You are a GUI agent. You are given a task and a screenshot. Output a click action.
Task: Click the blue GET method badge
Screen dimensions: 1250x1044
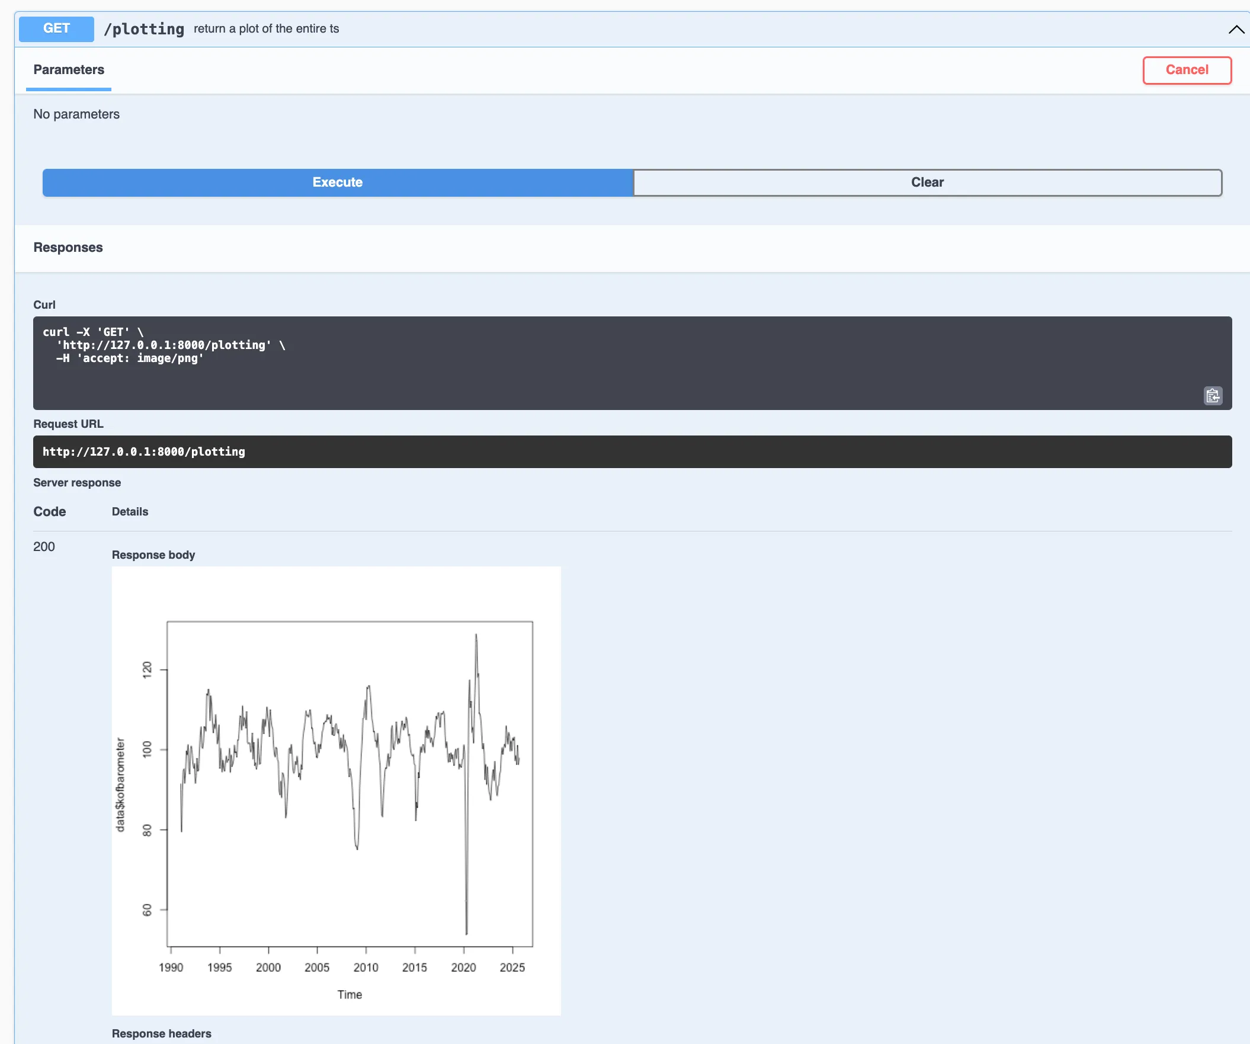56,28
